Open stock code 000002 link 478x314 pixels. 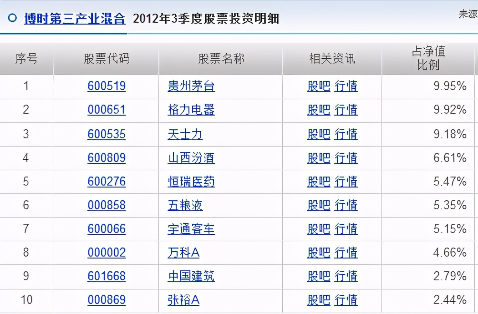pos(107,253)
